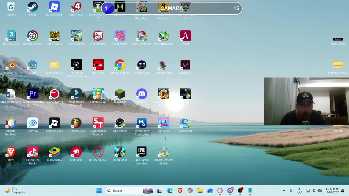Select the BlueStacks 5 icon
349x196 pixels.
pyautogui.click(x=55, y=154)
